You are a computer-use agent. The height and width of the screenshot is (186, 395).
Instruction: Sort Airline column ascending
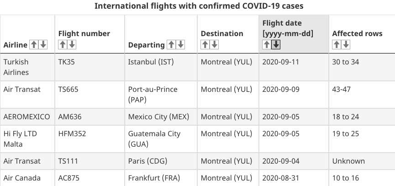34,45
